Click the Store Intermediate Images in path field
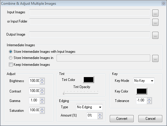 click(x=103, y=58)
